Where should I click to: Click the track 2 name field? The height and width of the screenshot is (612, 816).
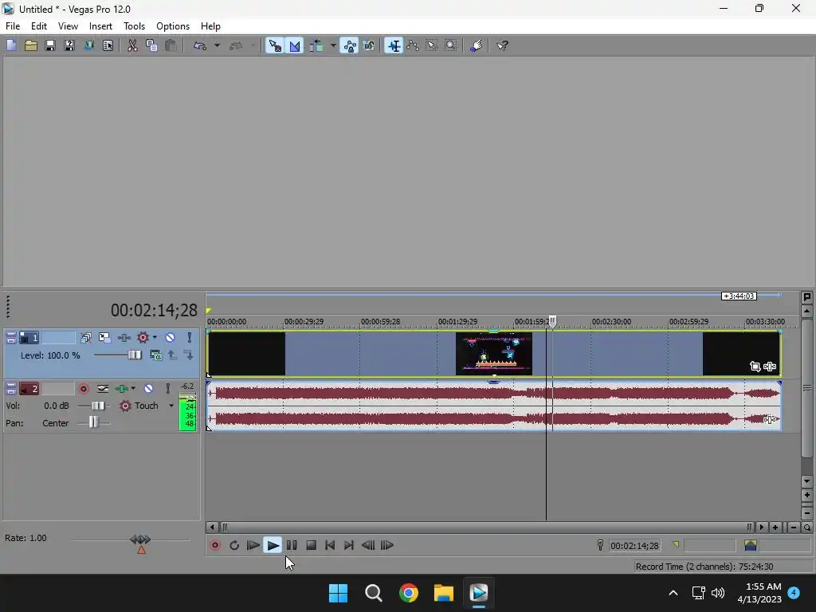tap(57, 389)
